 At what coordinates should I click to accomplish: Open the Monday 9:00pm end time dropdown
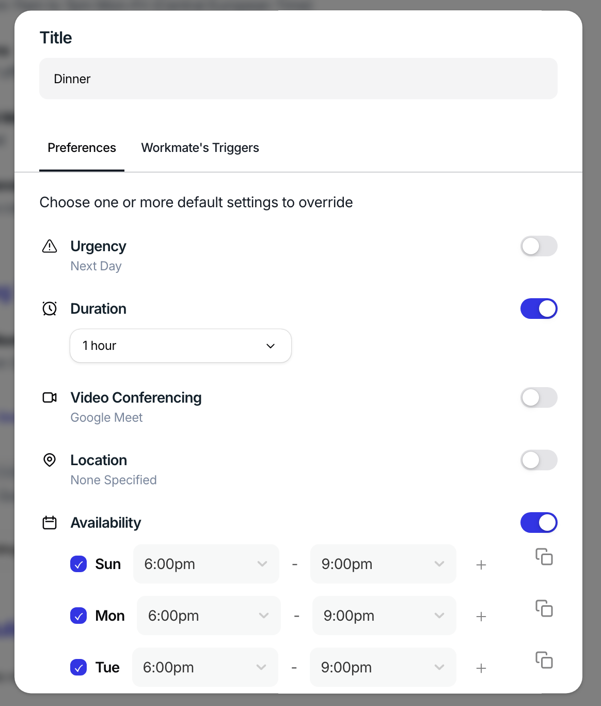[384, 616]
